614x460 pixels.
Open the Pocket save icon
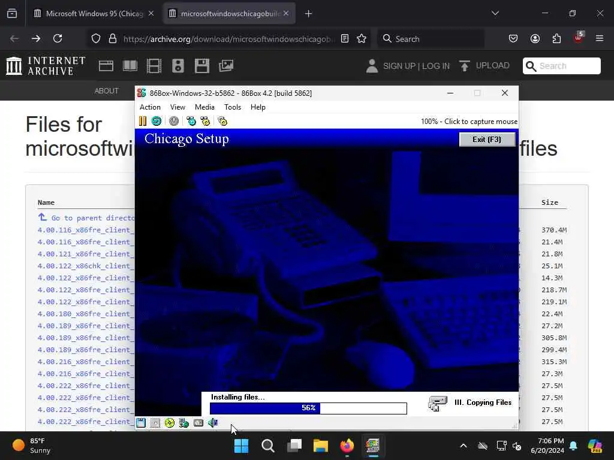point(513,38)
